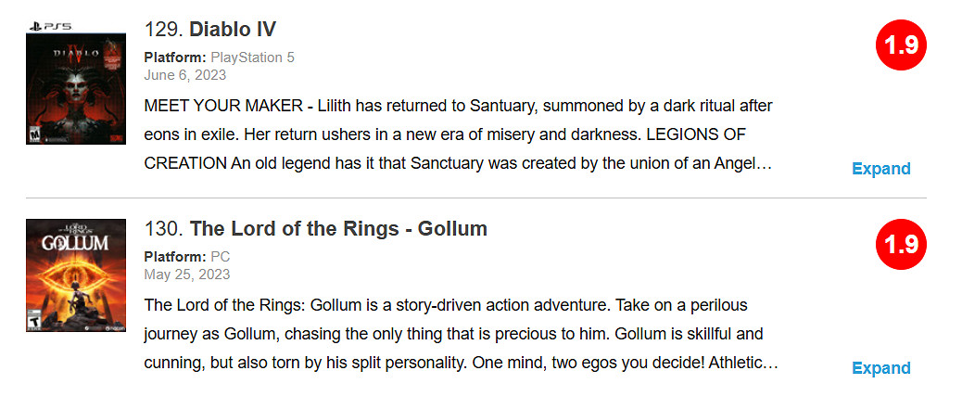Expand the Gollum game description
This screenshot has height=396, width=962.
coord(880,368)
